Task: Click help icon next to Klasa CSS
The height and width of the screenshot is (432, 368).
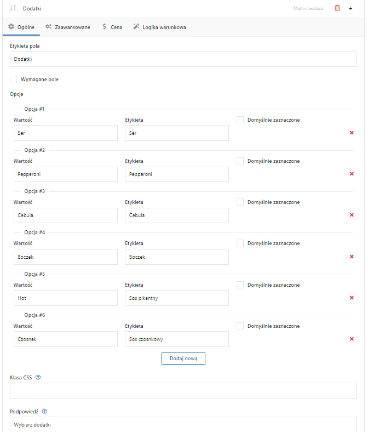Action: (x=38, y=377)
